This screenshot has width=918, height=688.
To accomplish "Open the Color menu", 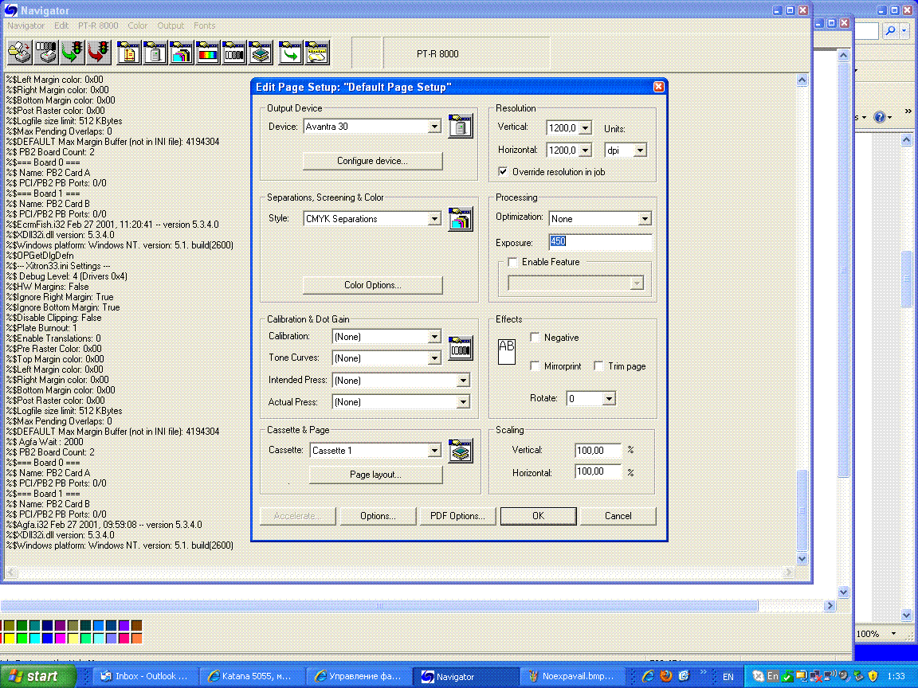I will click(138, 25).
